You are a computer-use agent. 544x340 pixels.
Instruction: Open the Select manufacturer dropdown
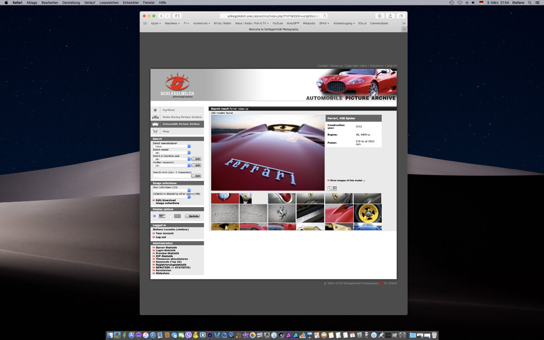[x=172, y=146]
